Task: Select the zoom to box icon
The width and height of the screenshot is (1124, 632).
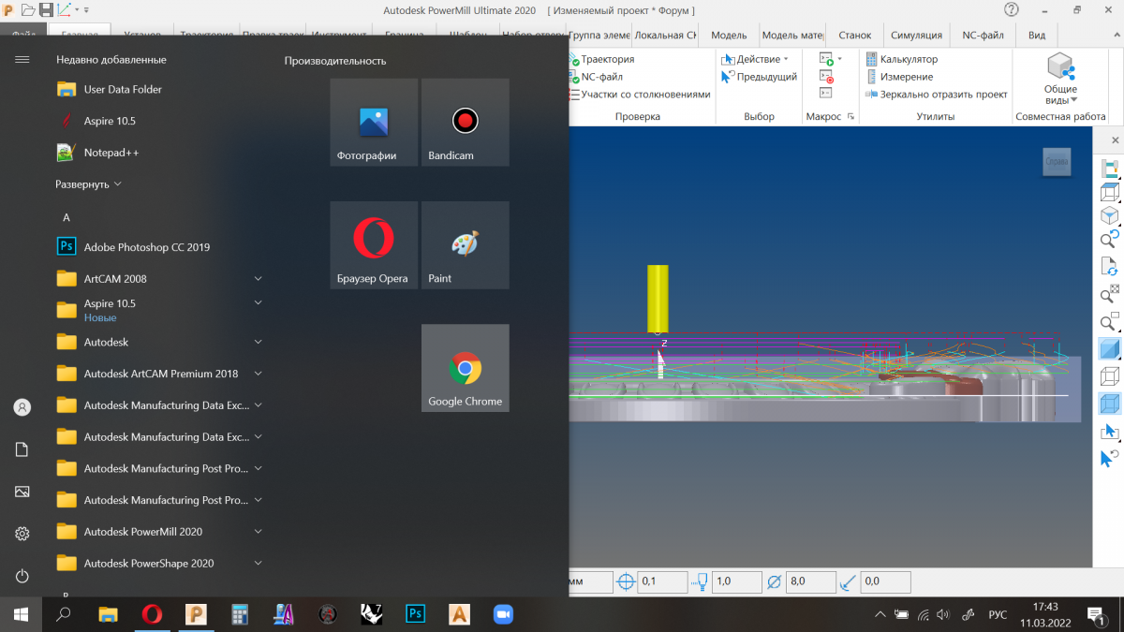Action: coord(1110,322)
